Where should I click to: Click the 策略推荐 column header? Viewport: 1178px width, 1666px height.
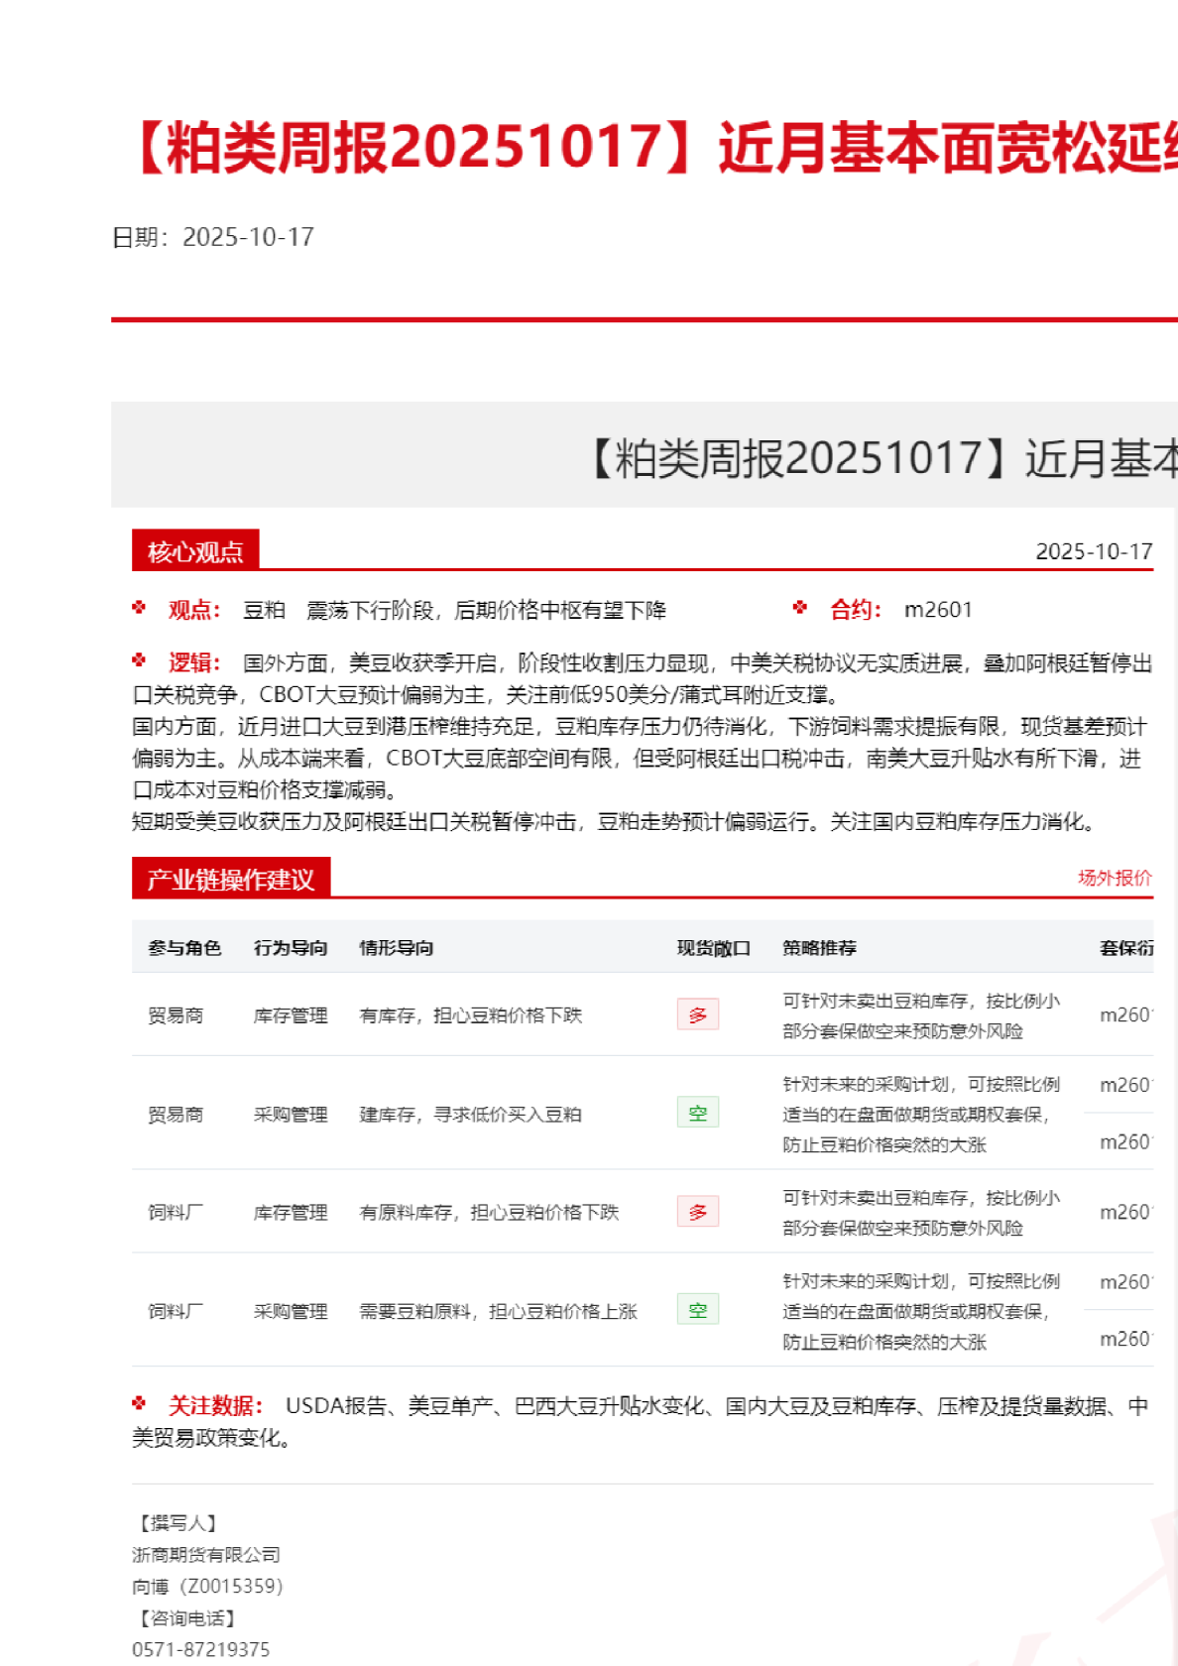point(819,948)
